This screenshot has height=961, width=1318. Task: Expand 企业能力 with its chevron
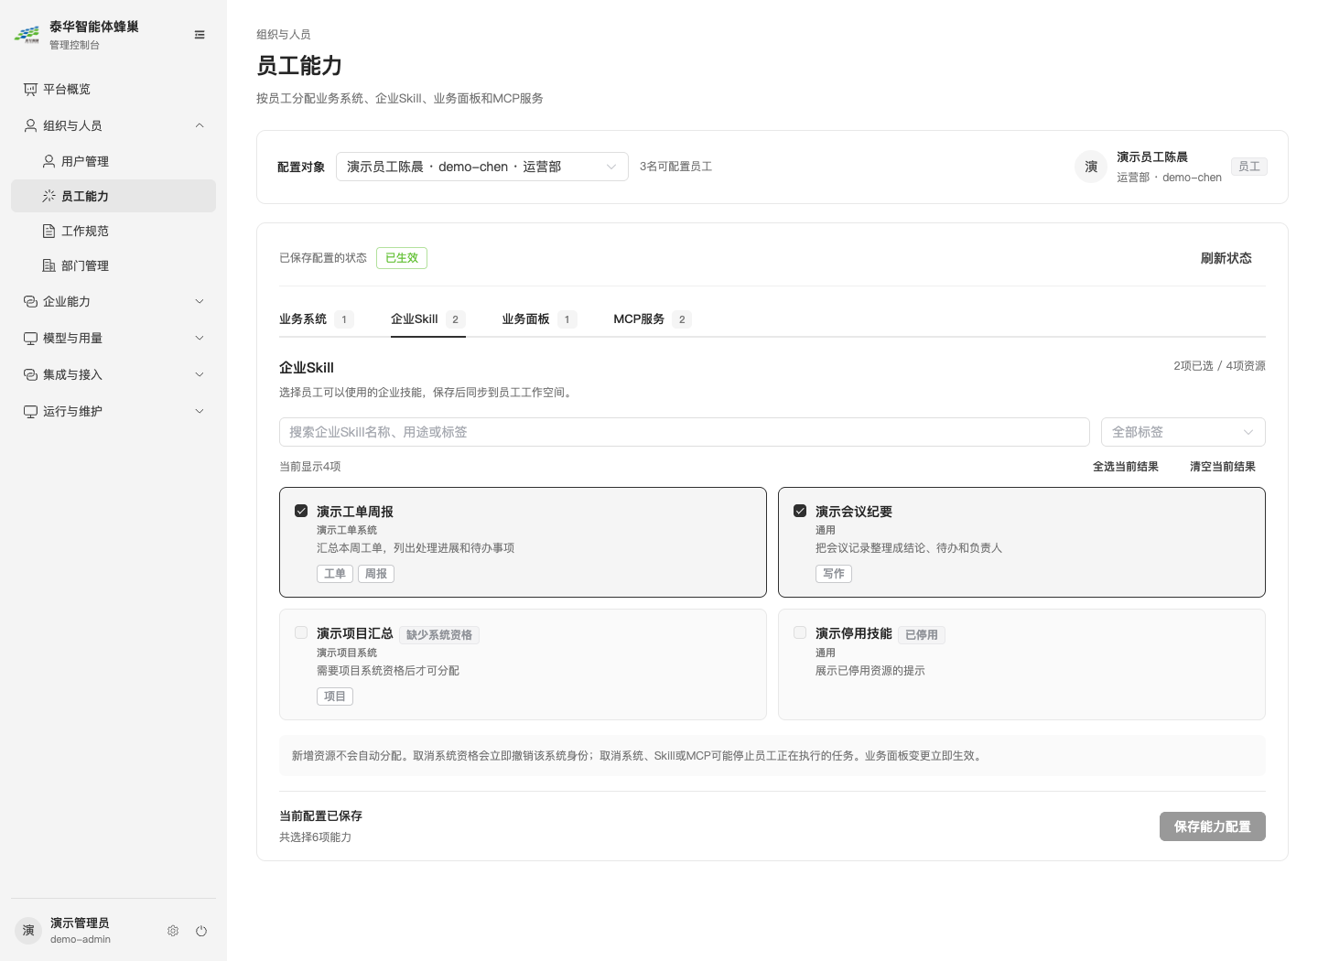click(200, 301)
